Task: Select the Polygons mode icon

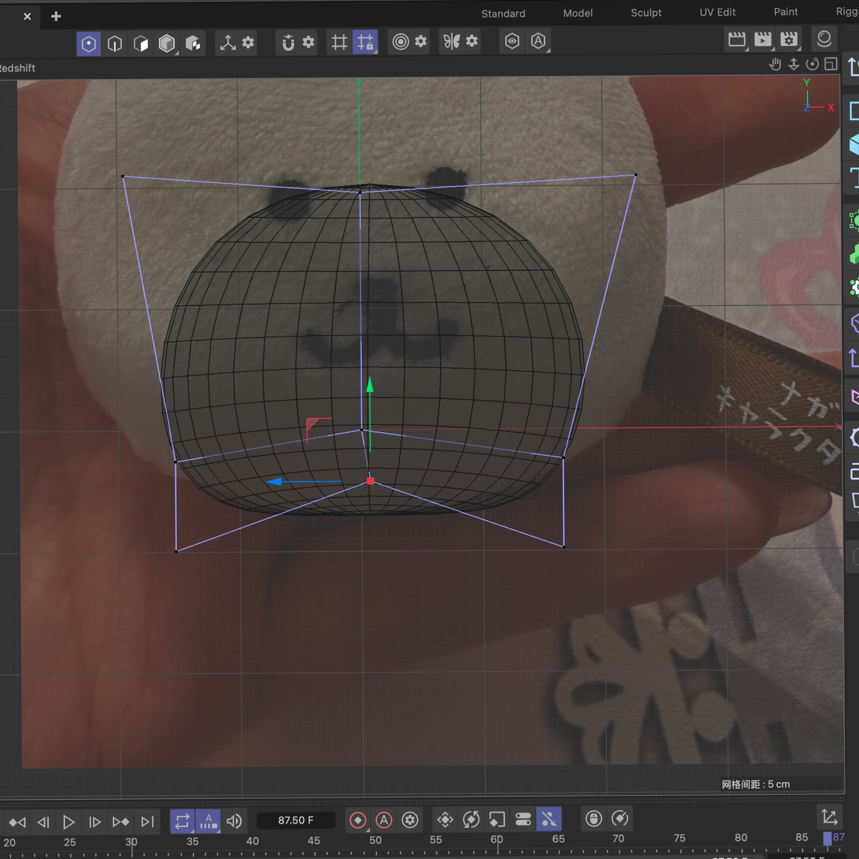Action: tap(141, 44)
